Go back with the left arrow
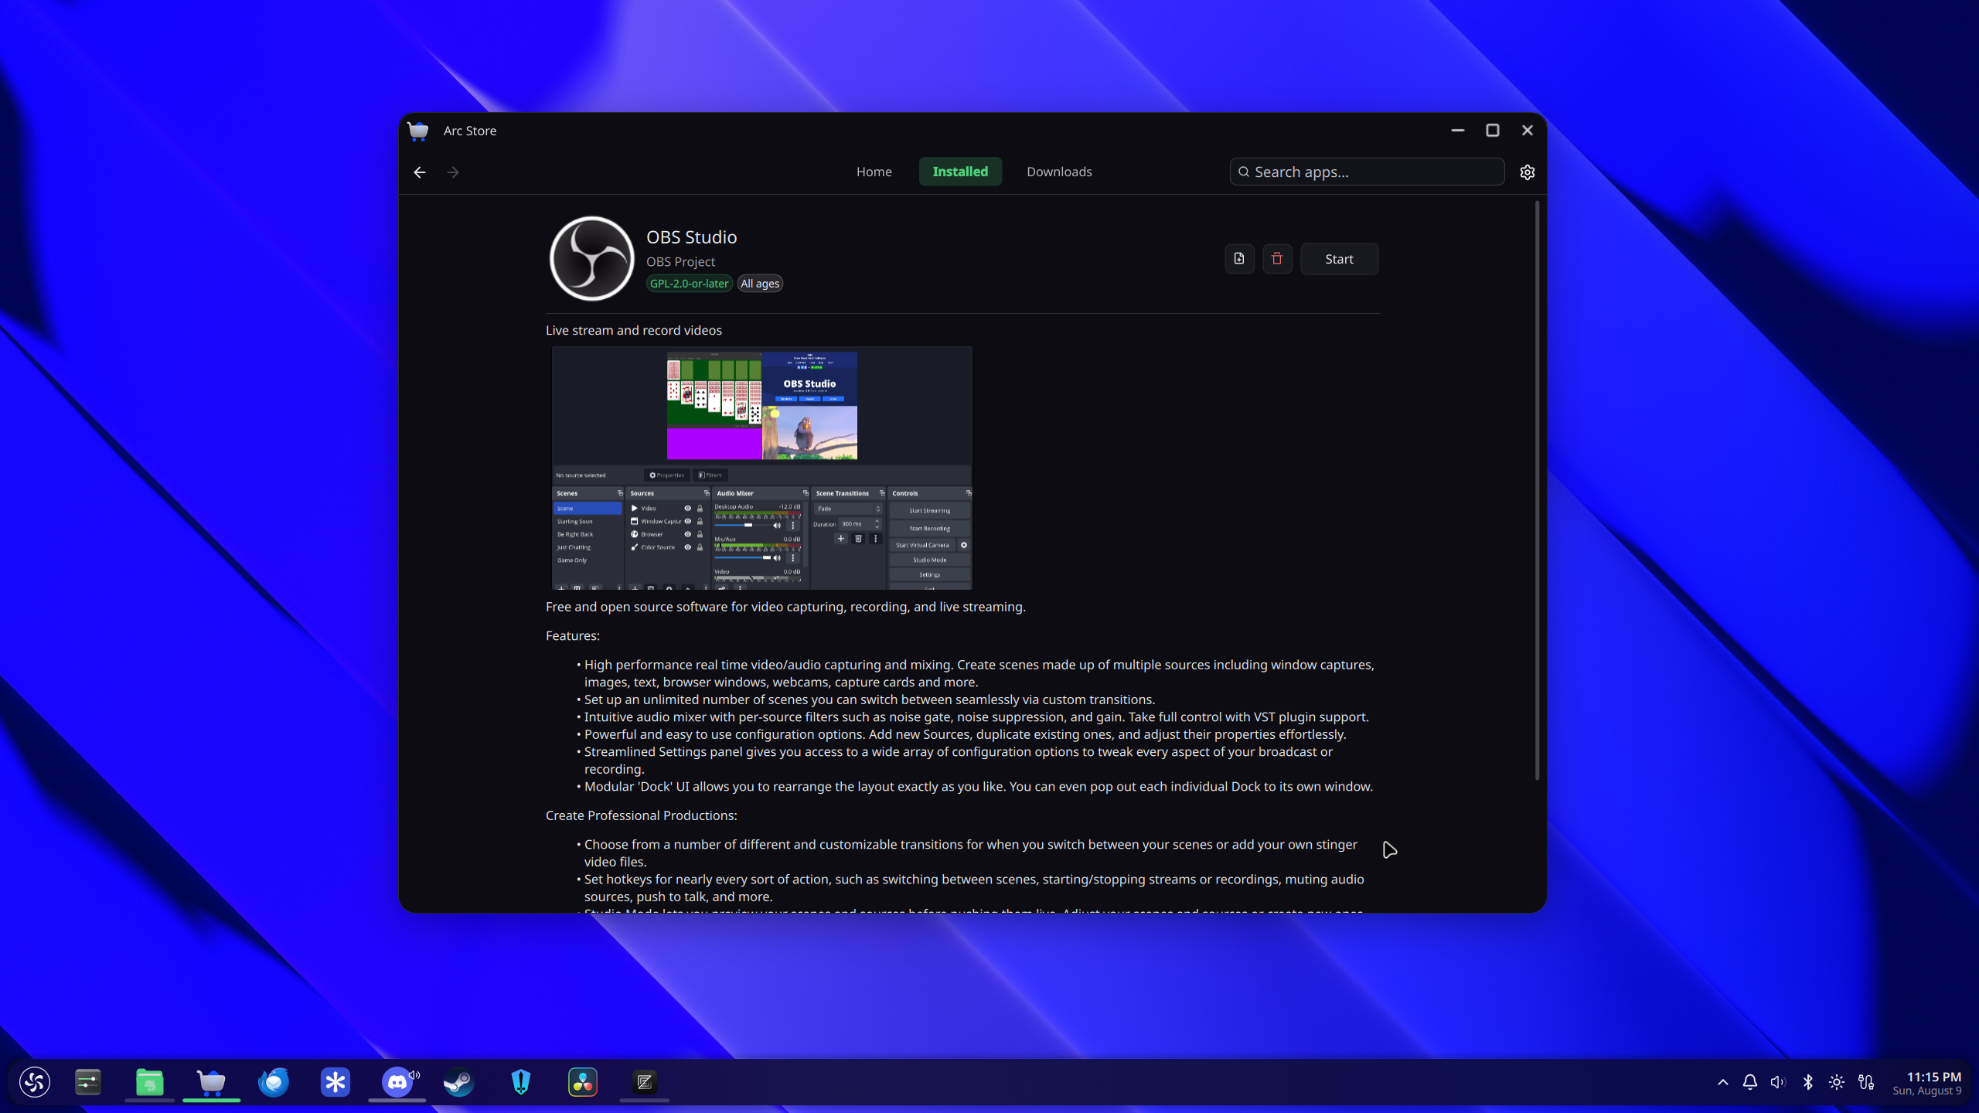This screenshot has width=1979, height=1113. 420,172
